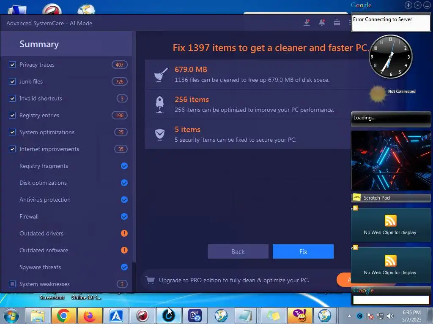Open the System optimizations 25 count badge
The image size is (433, 324).
[x=121, y=132]
